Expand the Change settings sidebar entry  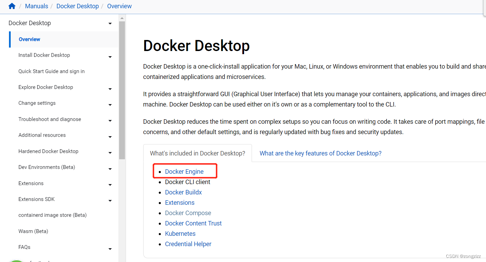pyautogui.click(x=110, y=104)
